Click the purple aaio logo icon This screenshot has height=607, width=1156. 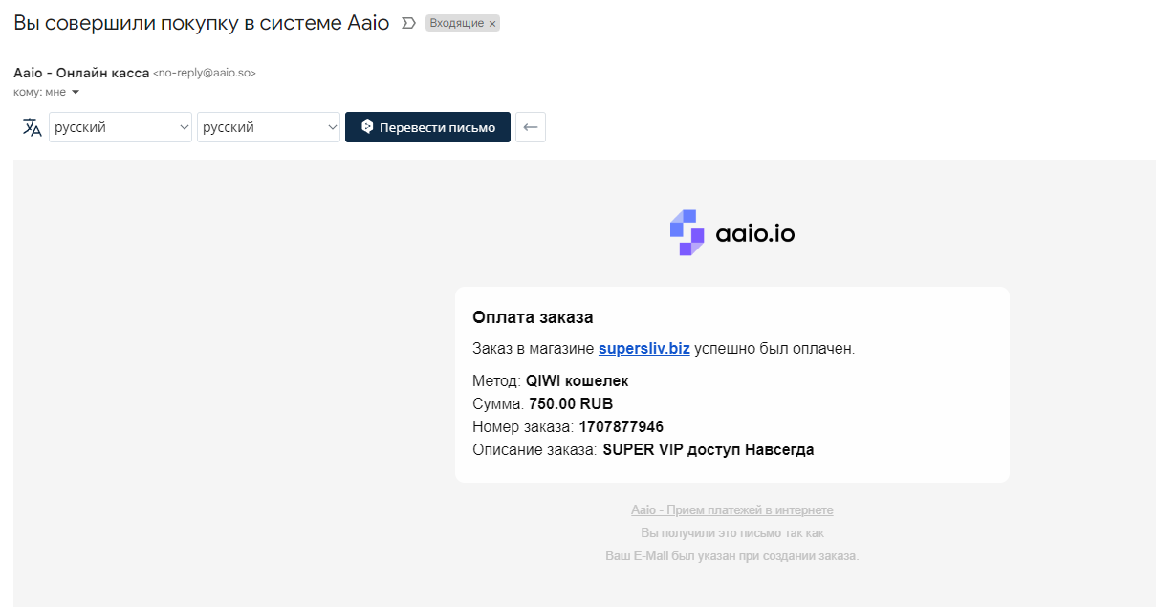coord(687,232)
